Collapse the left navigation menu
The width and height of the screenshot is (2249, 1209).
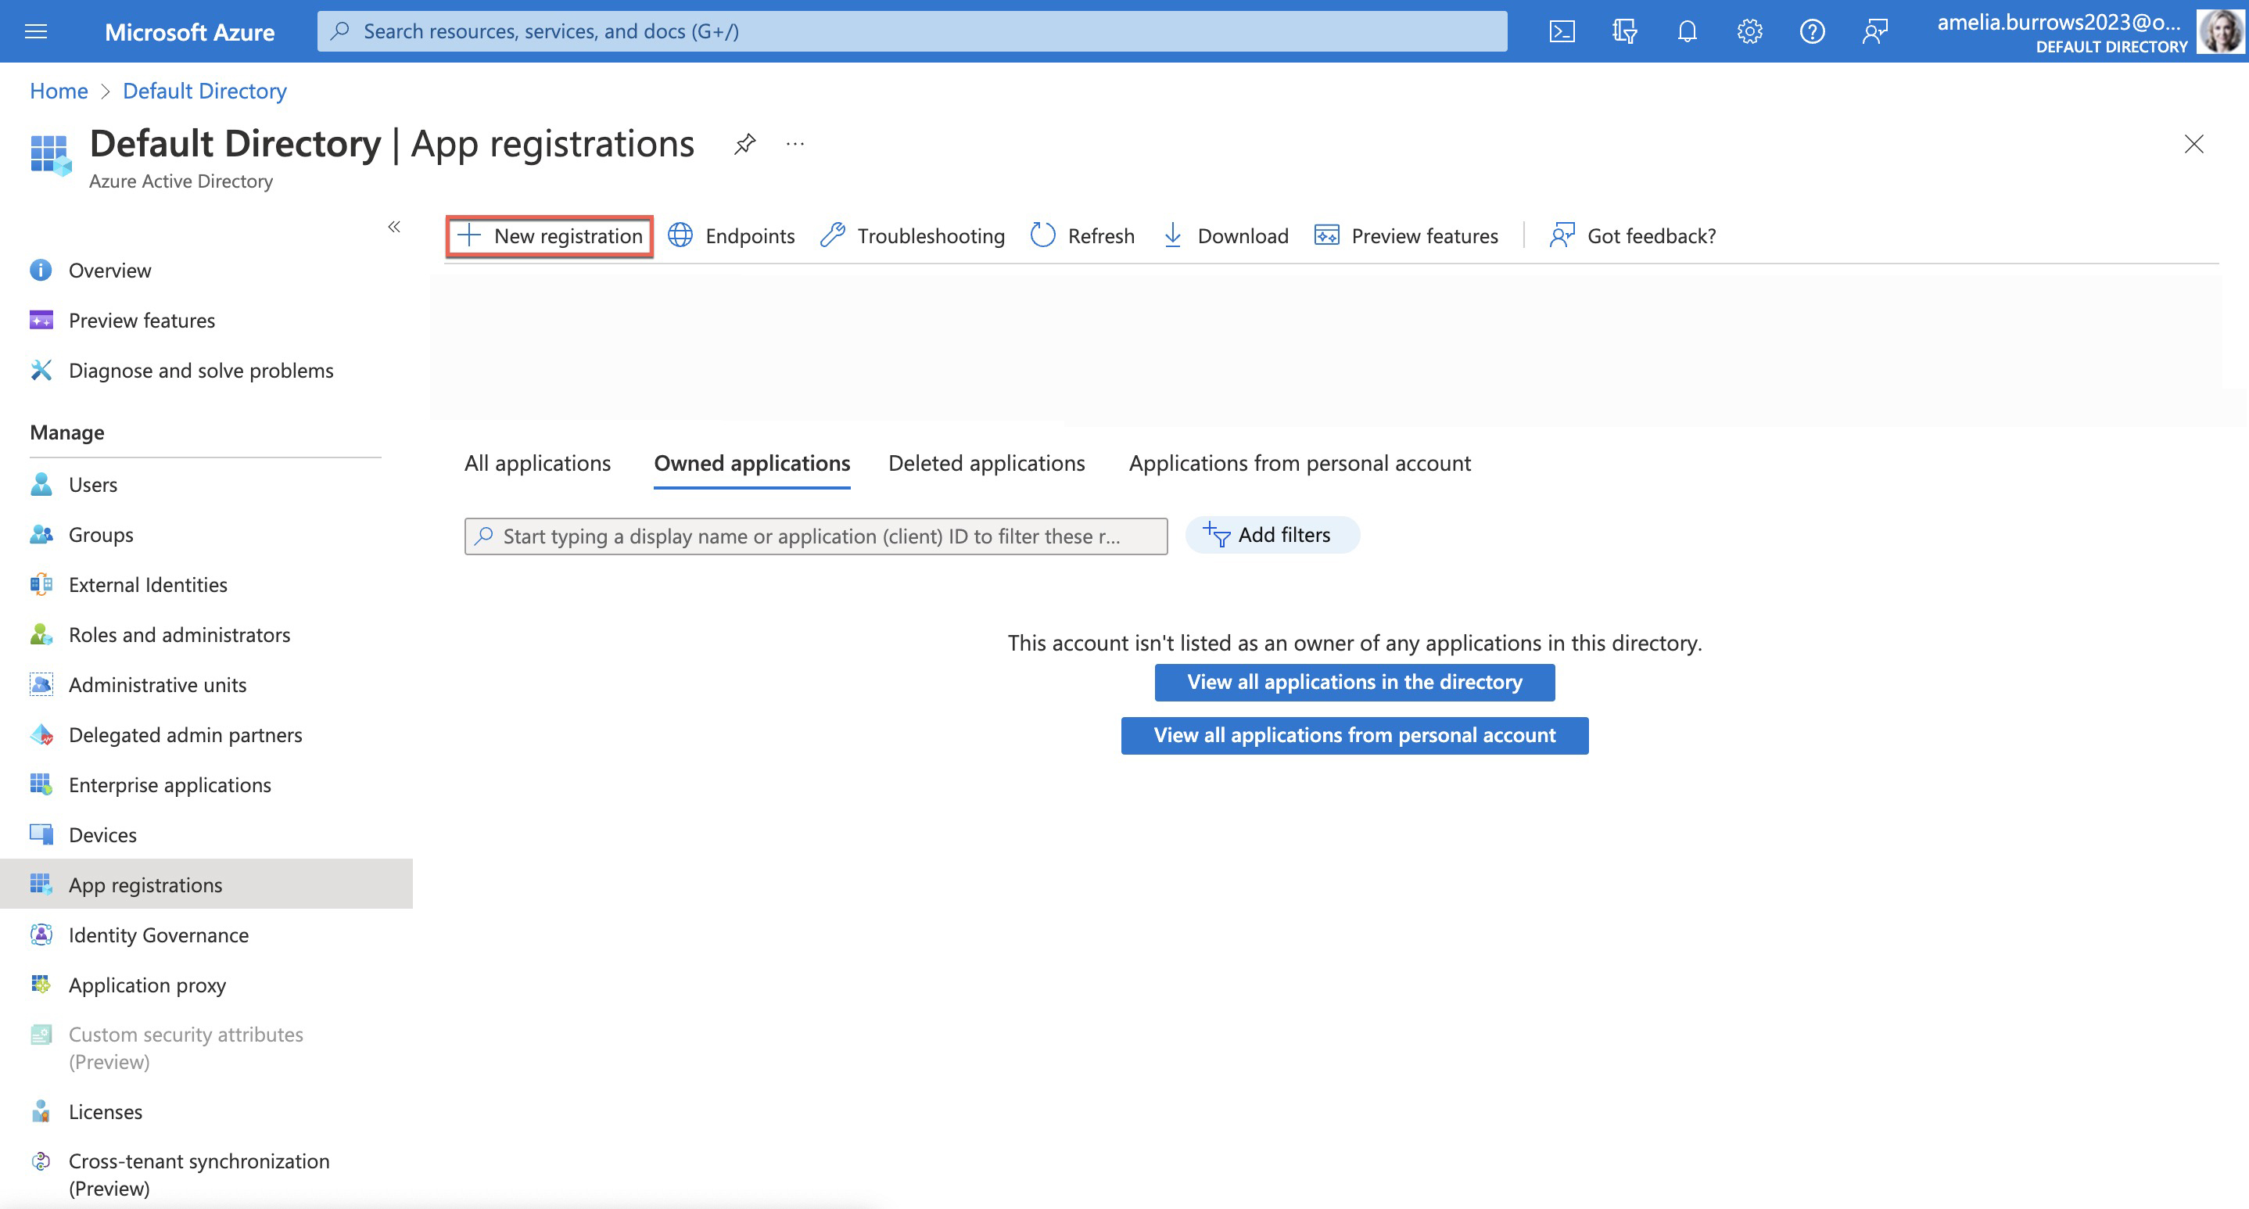click(394, 227)
